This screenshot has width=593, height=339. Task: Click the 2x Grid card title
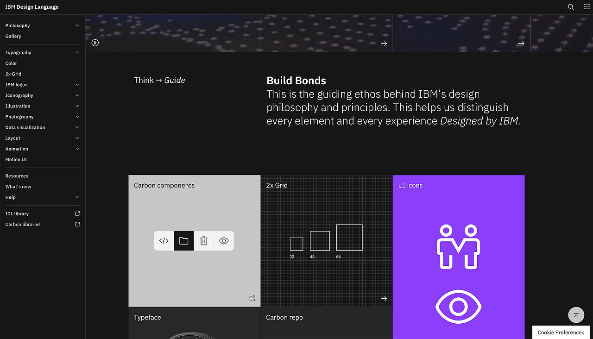(277, 185)
